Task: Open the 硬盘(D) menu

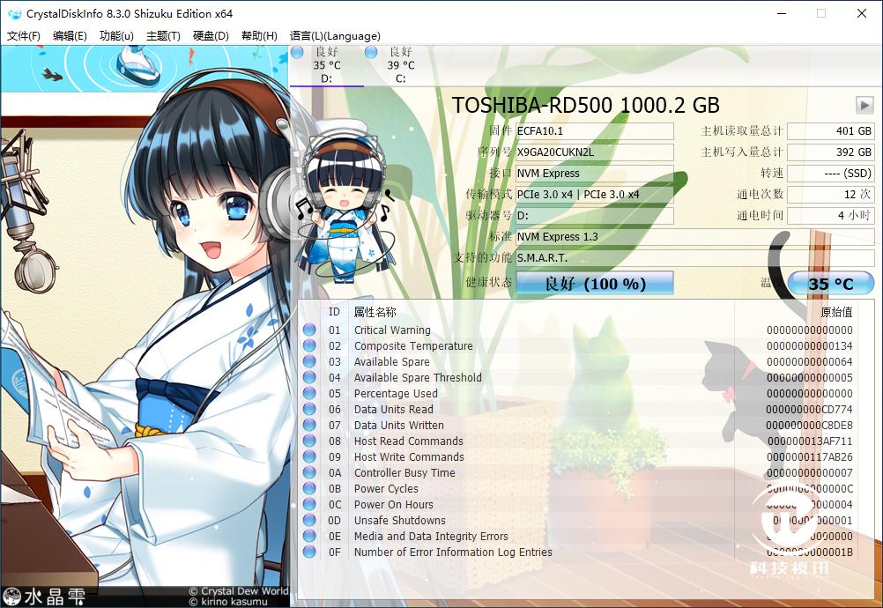Action: click(x=211, y=36)
